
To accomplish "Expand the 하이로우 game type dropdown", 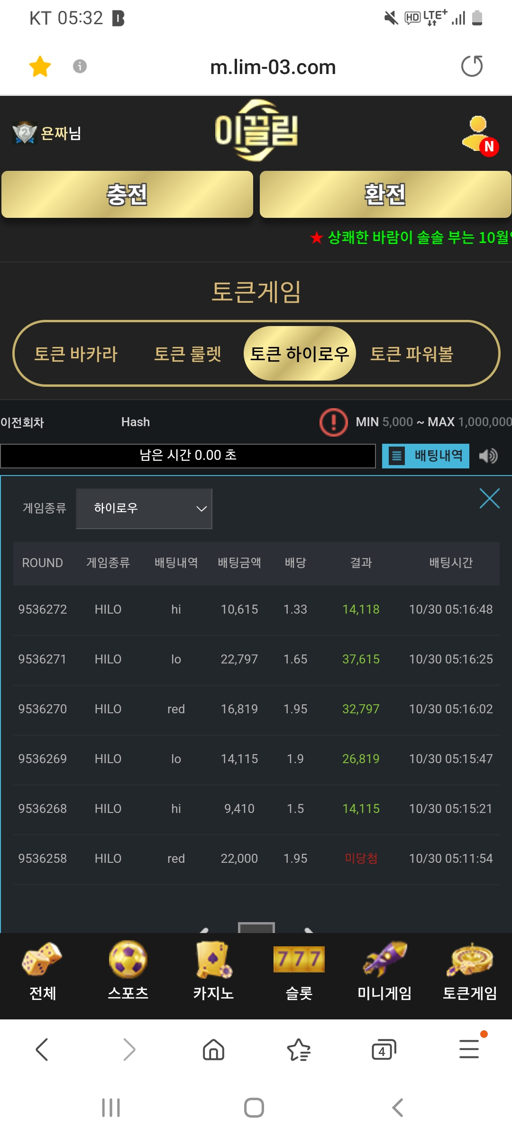I will tap(144, 508).
